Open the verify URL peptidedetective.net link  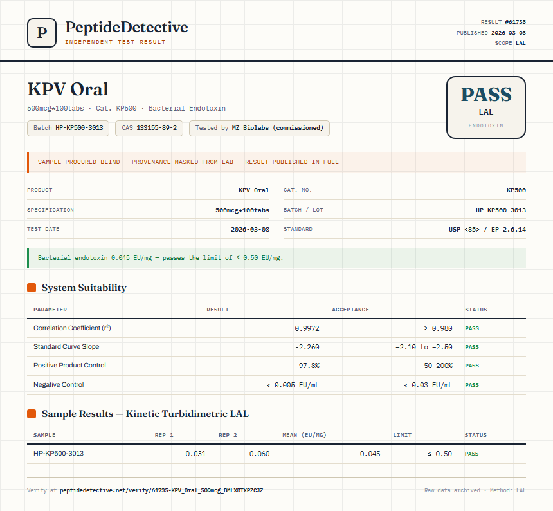pyautogui.click(x=161, y=490)
